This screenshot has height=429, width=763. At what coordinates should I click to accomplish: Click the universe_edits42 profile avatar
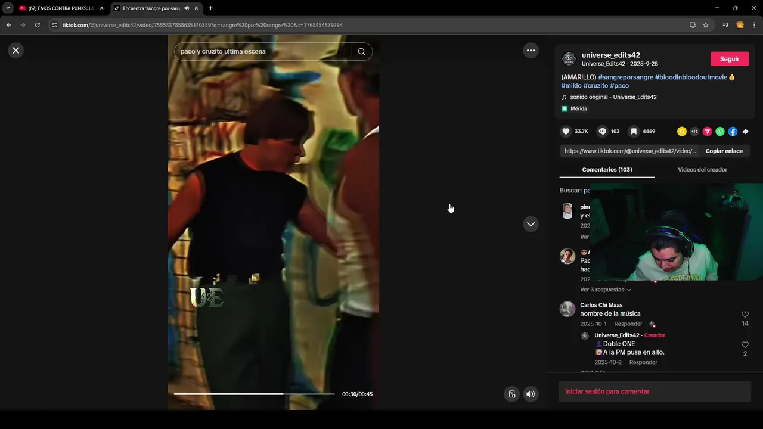[x=569, y=59]
